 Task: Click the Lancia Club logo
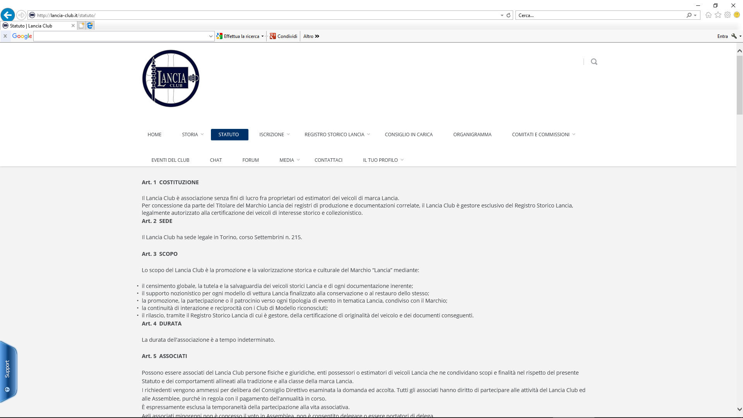coord(171,78)
